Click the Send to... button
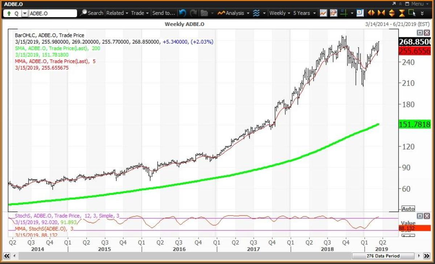The image size is (435, 264). (x=164, y=13)
